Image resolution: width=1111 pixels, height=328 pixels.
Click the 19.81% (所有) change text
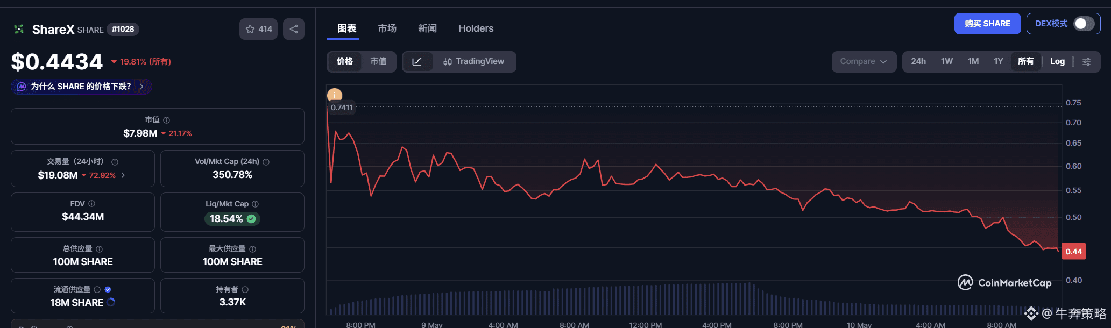coord(141,62)
